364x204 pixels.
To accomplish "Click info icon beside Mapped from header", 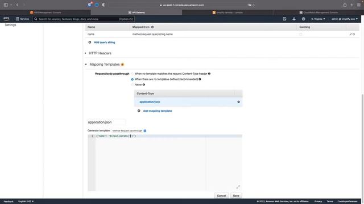I will 152,27.
